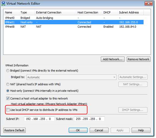Click the Apply button
Viewport: 156px width, 138px height.
[120, 130]
